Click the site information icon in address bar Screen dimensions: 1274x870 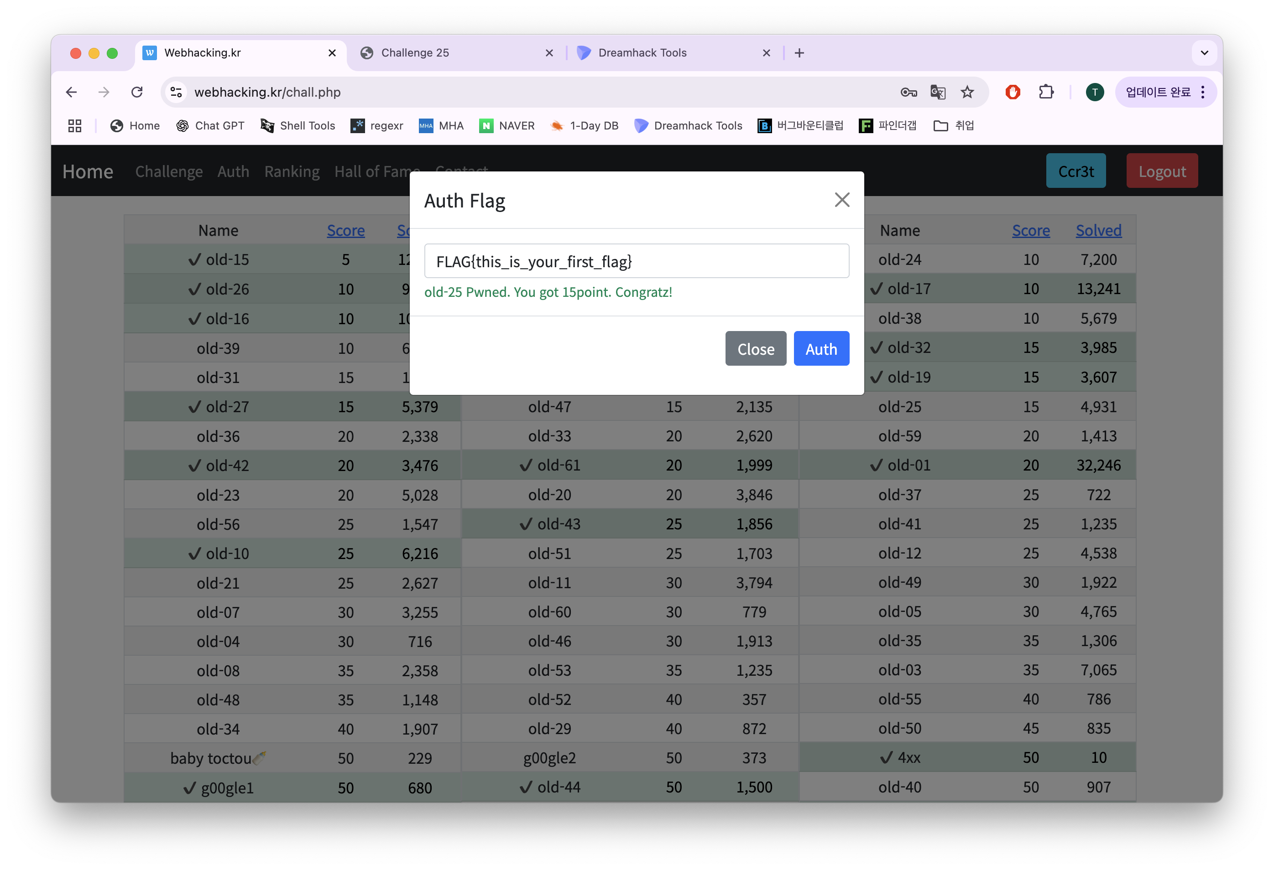pos(176,92)
